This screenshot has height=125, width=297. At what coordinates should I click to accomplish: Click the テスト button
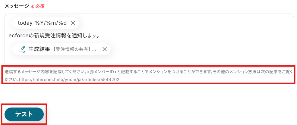pos(24,114)
